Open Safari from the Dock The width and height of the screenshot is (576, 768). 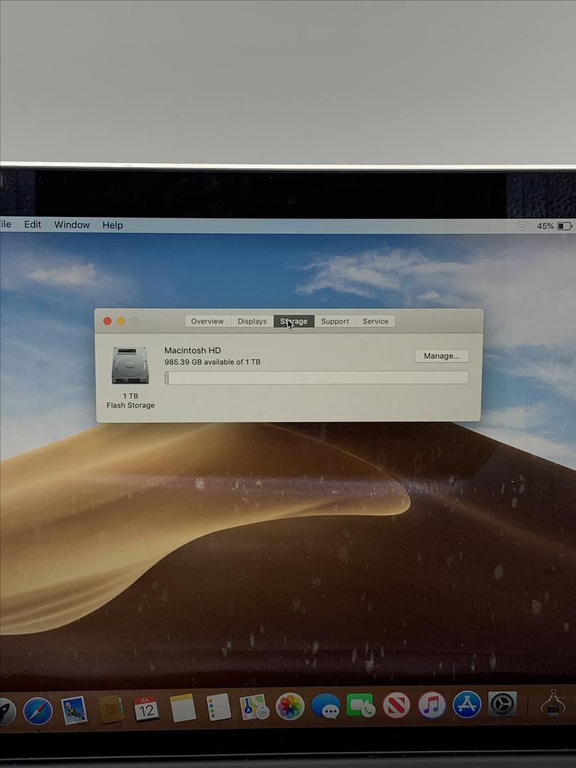tap(38, 711)
